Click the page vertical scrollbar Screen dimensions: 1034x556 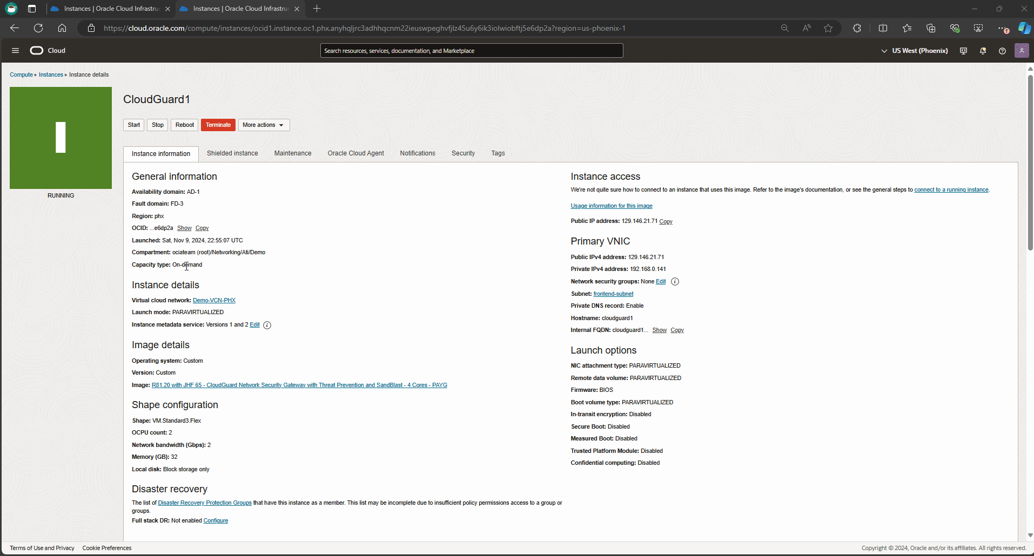coord(1030,162)
